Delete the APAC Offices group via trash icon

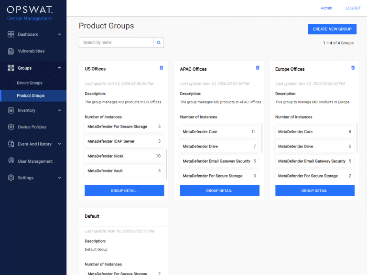point(258,68)
